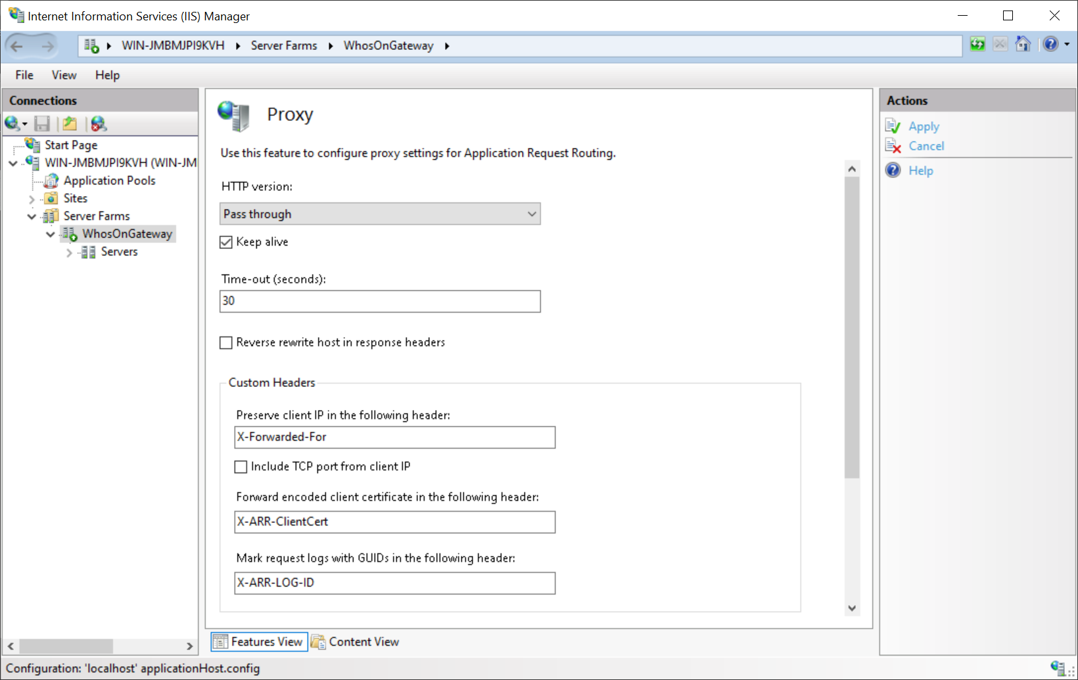Click the X-ARR-LOG-ID header field
The image size is (1078, 680).
[x=394, y=583]
